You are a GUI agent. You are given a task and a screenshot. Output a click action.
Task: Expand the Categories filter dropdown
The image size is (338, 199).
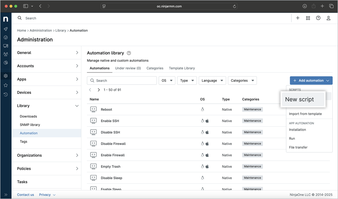pyautogui.click(x=242, y=80)
